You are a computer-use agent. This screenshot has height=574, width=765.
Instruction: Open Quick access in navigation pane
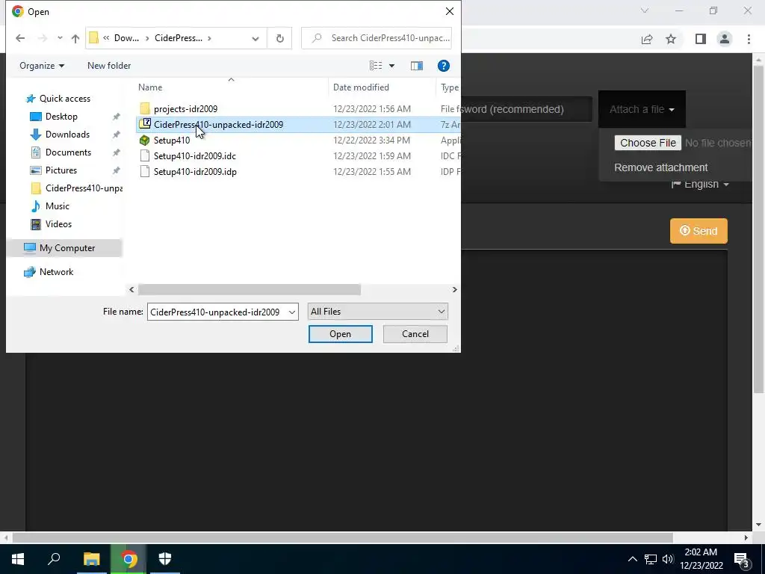point(65,99)
